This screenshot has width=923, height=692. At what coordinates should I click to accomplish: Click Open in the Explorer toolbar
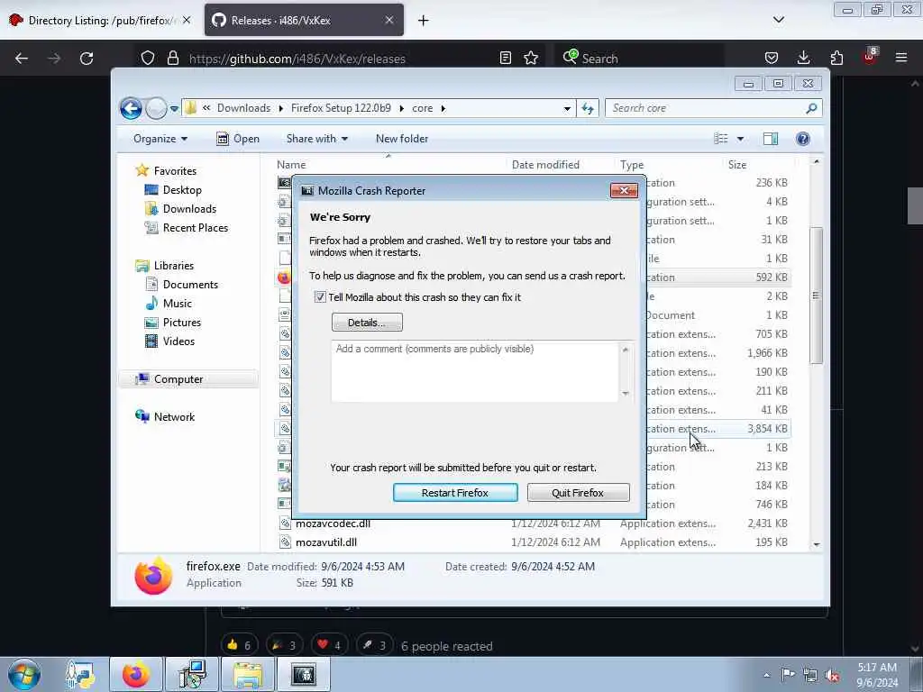click(x=238, y=139)
